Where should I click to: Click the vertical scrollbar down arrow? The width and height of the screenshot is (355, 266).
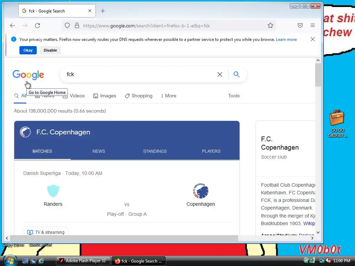[318, 232]
